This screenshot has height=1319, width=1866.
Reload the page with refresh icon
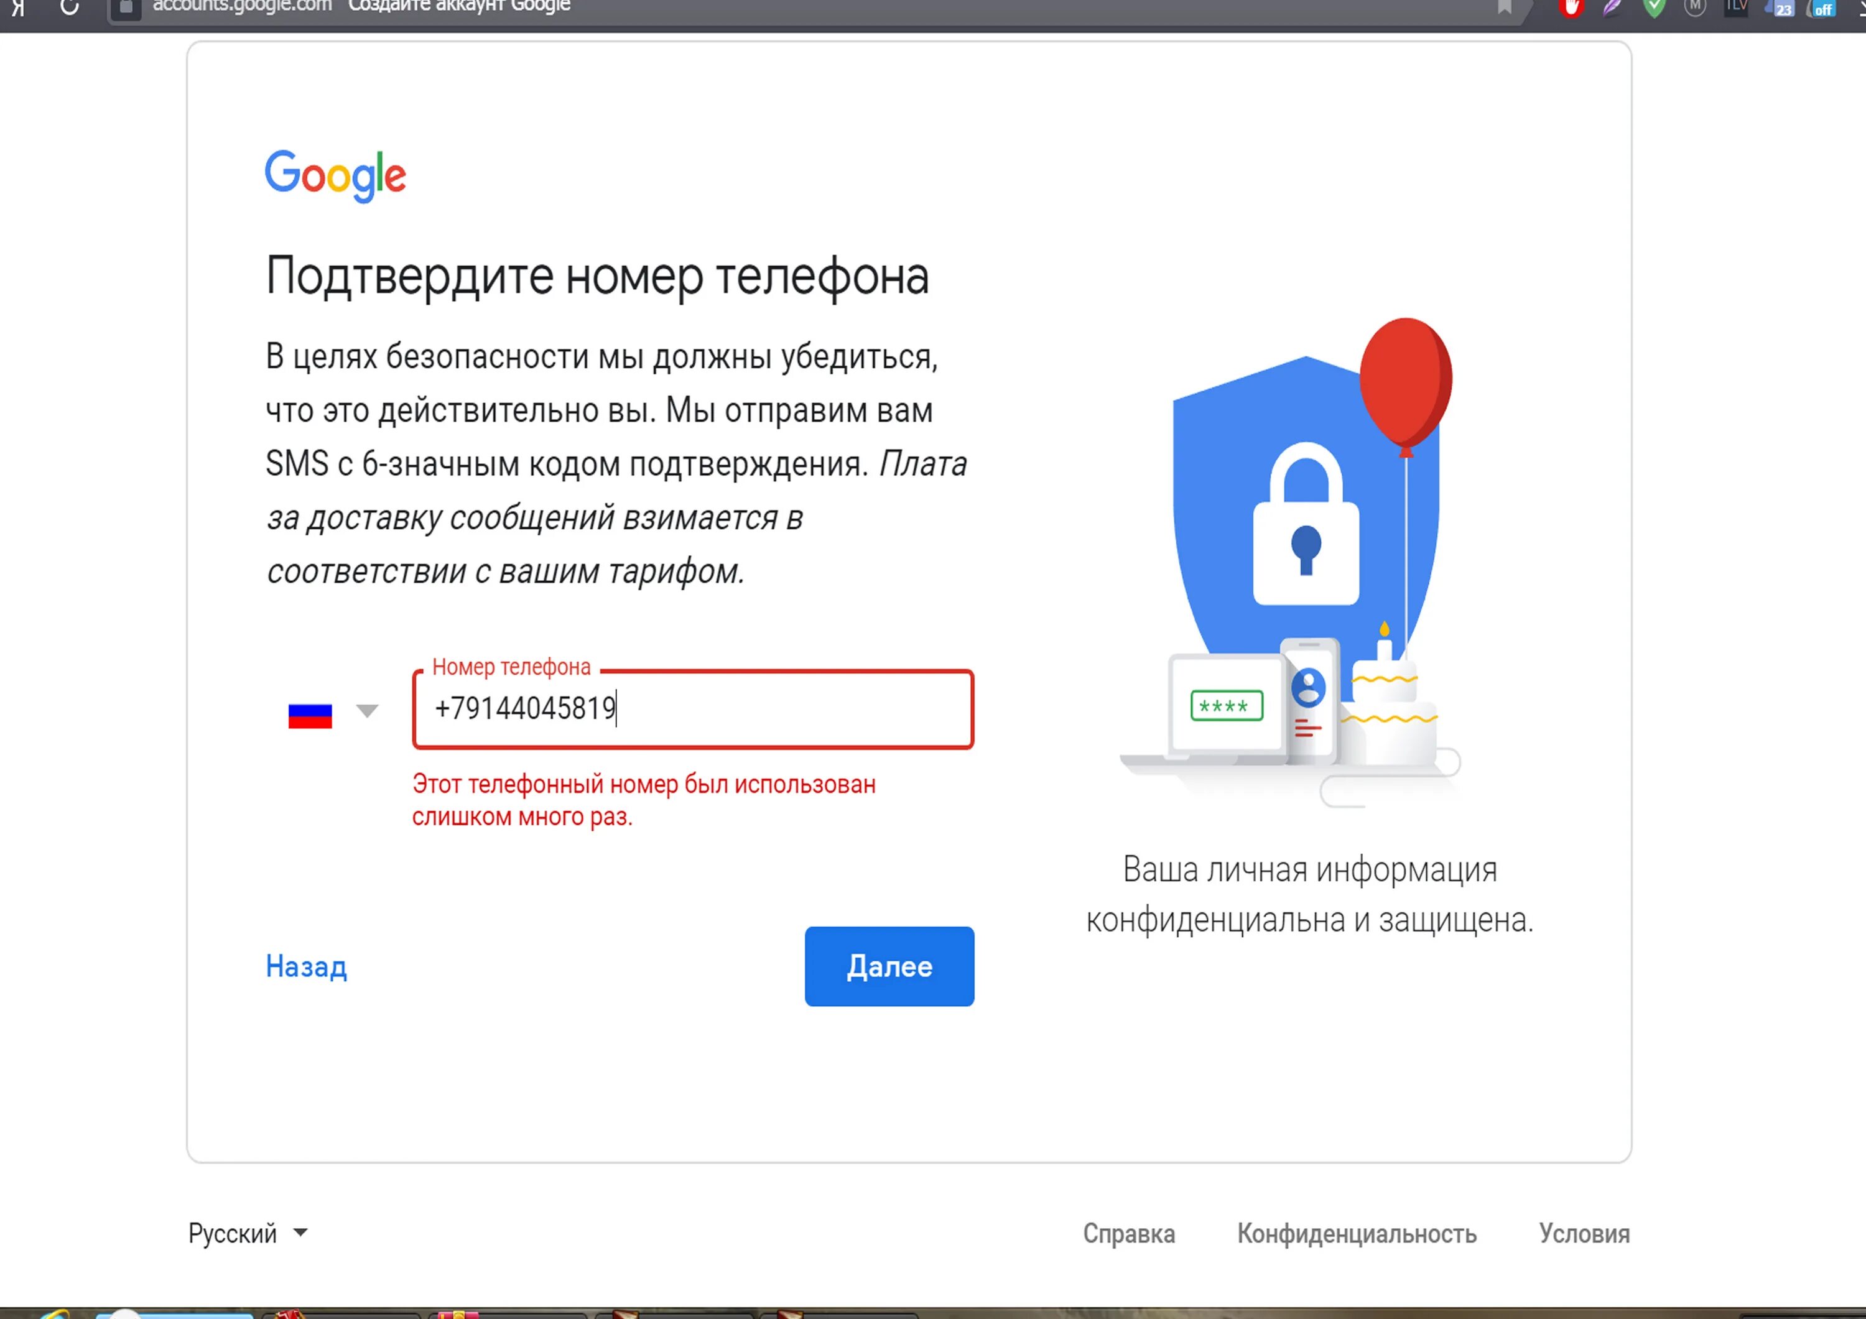point(70,7)
